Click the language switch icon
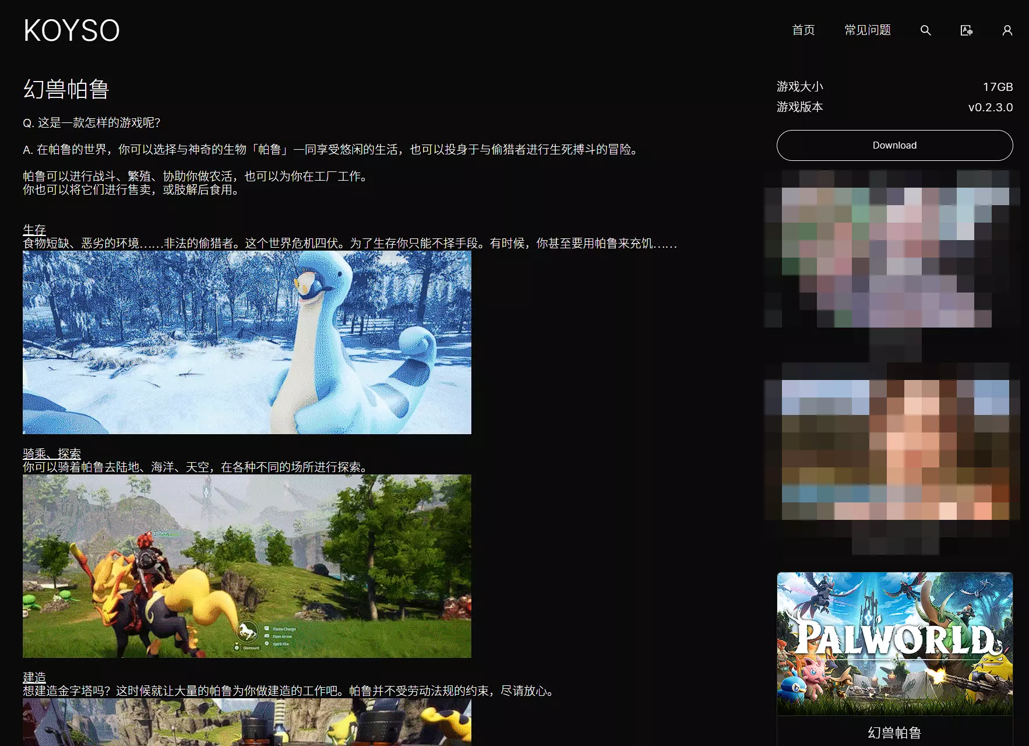The width and height of the screenshot is (1029, 746). coord(966,30)
